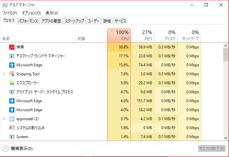Open the オプション(O) menu
Viewport: 229px width, 157px height.
(x=31, y=13)
